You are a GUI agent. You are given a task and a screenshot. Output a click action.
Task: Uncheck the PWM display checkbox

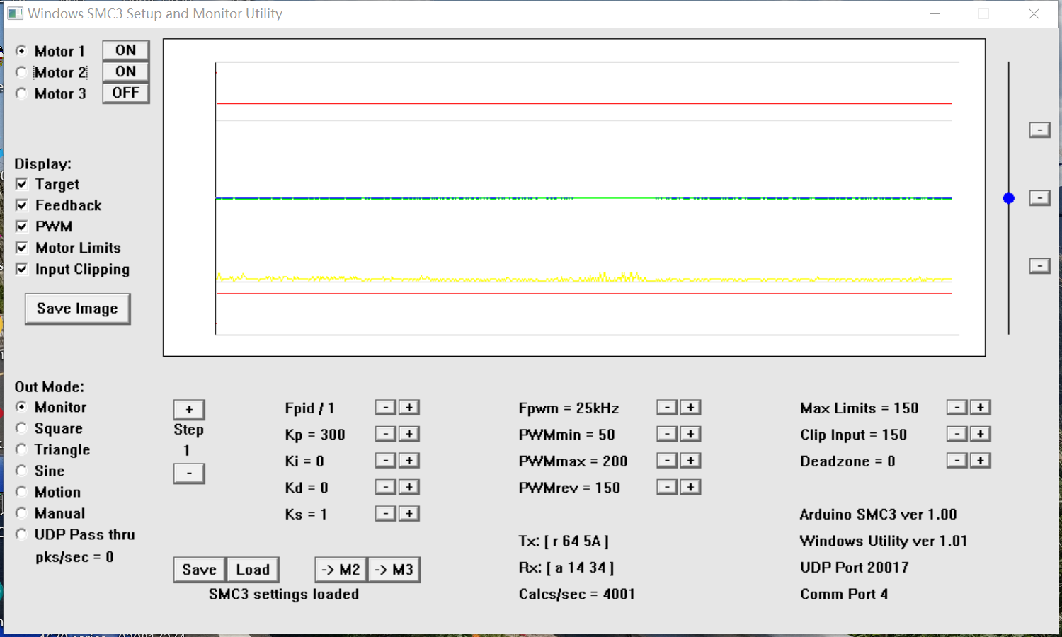(x=22, y=226)
